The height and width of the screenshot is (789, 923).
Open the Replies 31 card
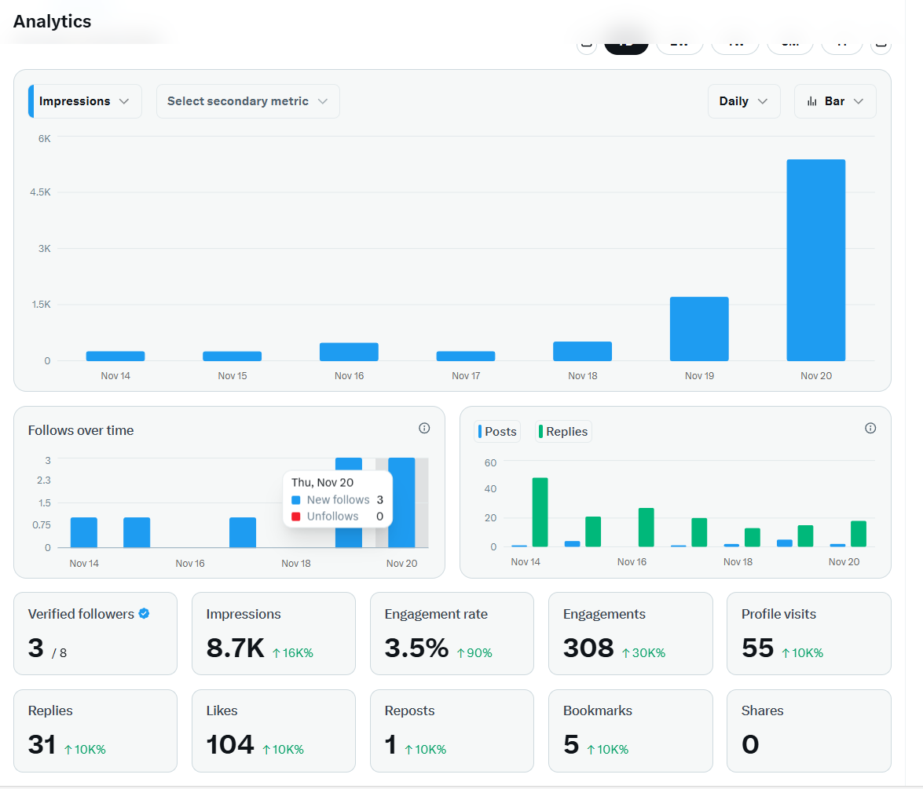click(95, 731)
